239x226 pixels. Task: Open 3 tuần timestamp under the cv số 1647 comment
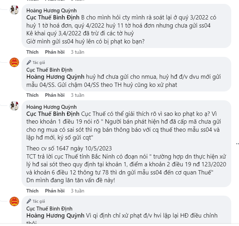click(x=77, y=191)
